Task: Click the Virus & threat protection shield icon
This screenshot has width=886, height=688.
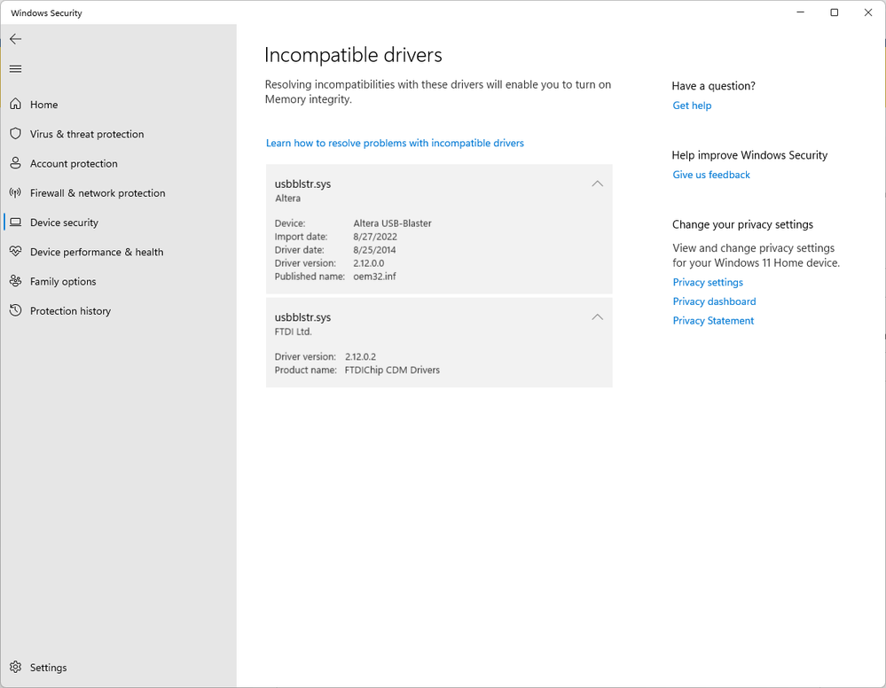Action: [x=15, y=134]
